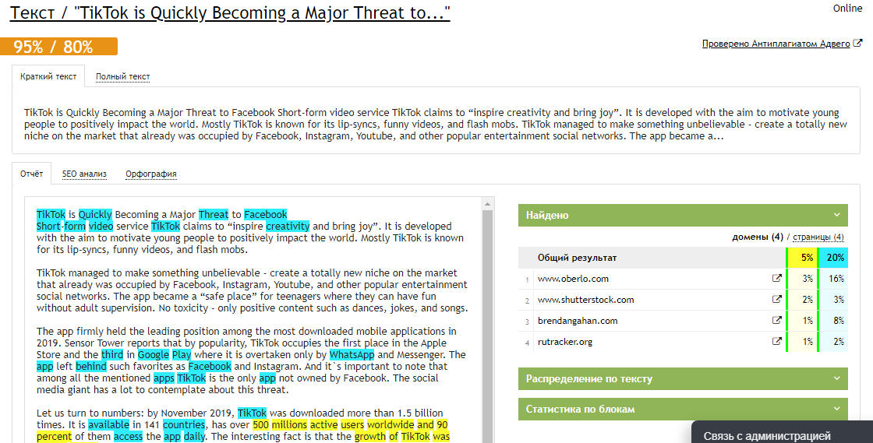Expand the Распределение по тексту panel

683,378
